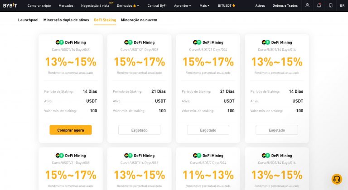Click coin icon on Curve/USDT/14 Days/044 card
The image size is (348, 190).
tap(59, 43)
